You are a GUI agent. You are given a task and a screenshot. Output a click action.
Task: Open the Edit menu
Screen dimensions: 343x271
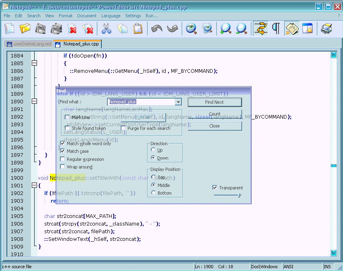click(x=18, y=16)
